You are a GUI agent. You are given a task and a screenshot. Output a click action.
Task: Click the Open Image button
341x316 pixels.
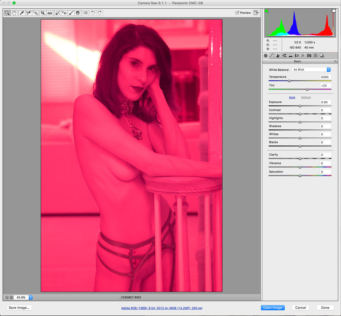pyautogui.click(x=273, y=308)
